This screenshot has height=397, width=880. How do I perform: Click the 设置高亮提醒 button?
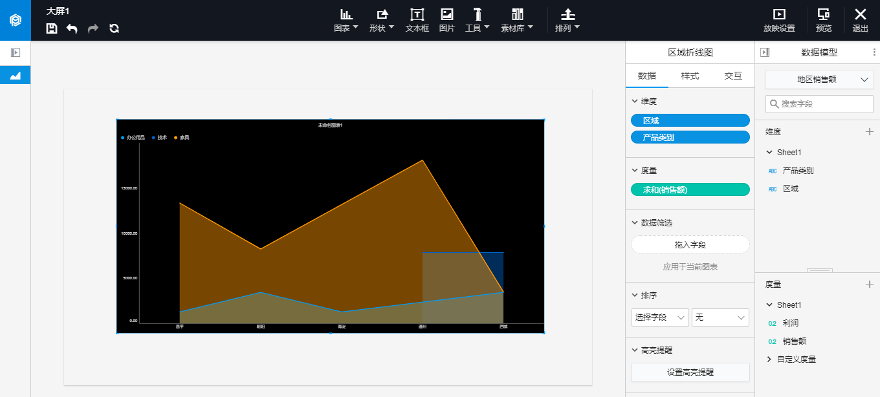coord(690,372)
